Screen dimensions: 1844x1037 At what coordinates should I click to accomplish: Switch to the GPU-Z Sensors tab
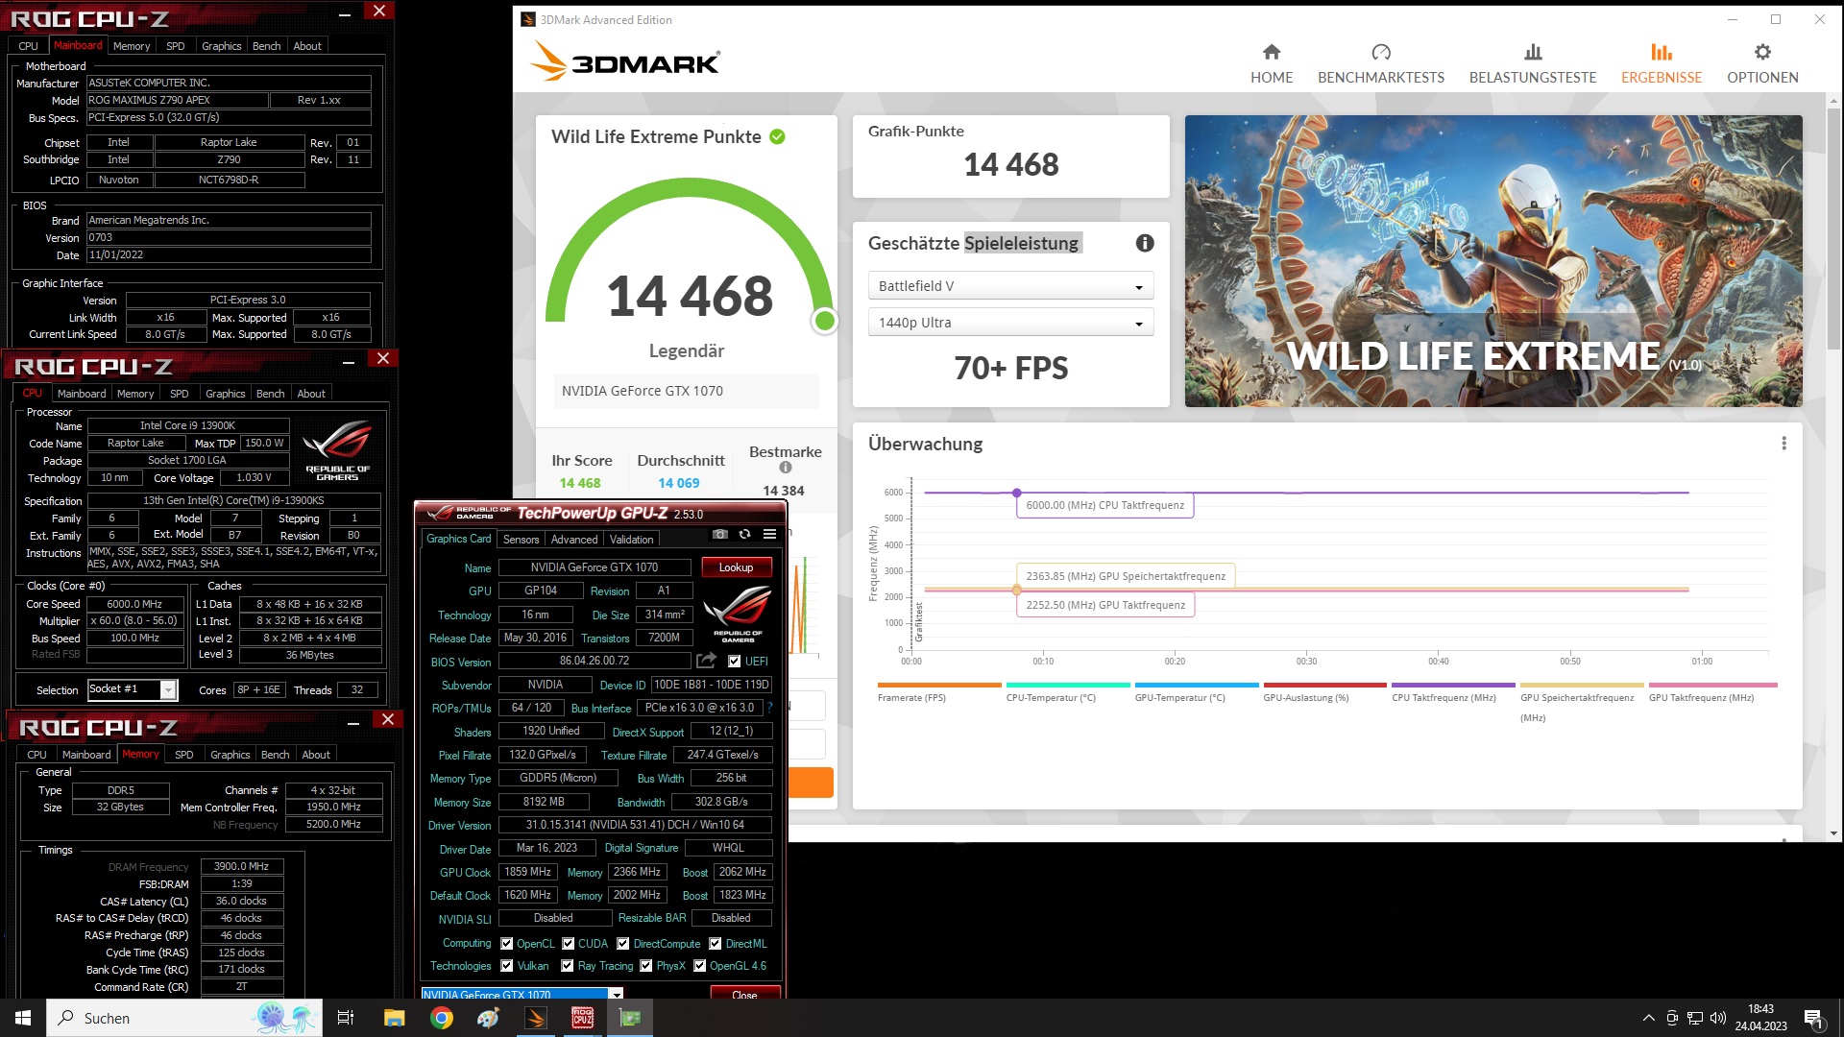coord(521,540)
